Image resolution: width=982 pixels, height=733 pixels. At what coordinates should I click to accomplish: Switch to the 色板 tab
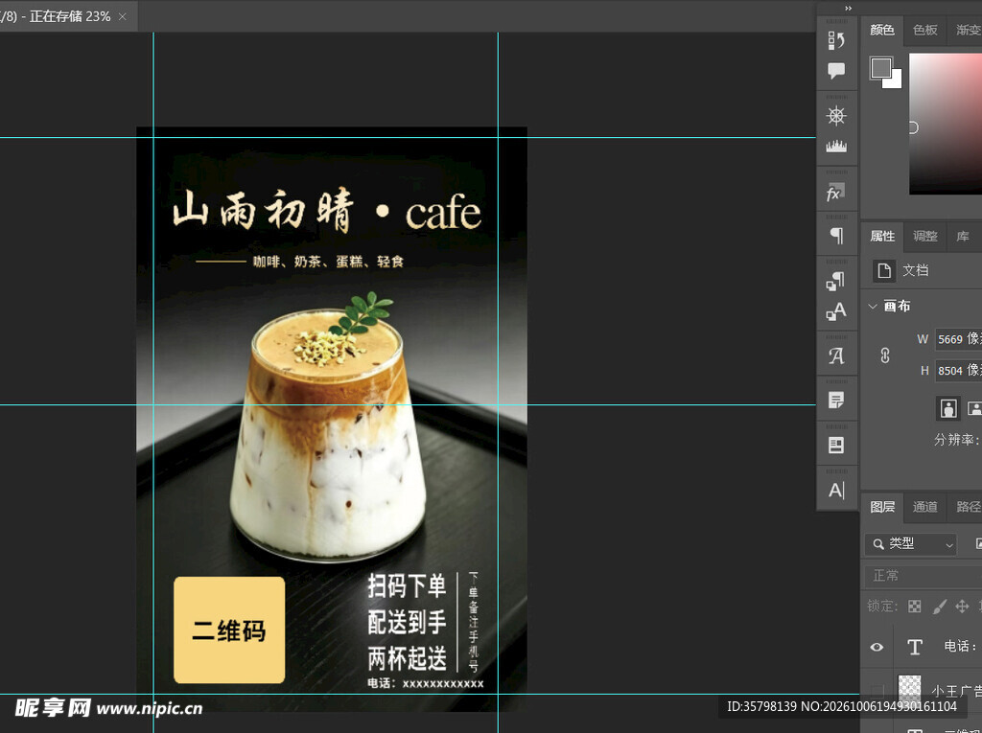[x=925, y=30]
